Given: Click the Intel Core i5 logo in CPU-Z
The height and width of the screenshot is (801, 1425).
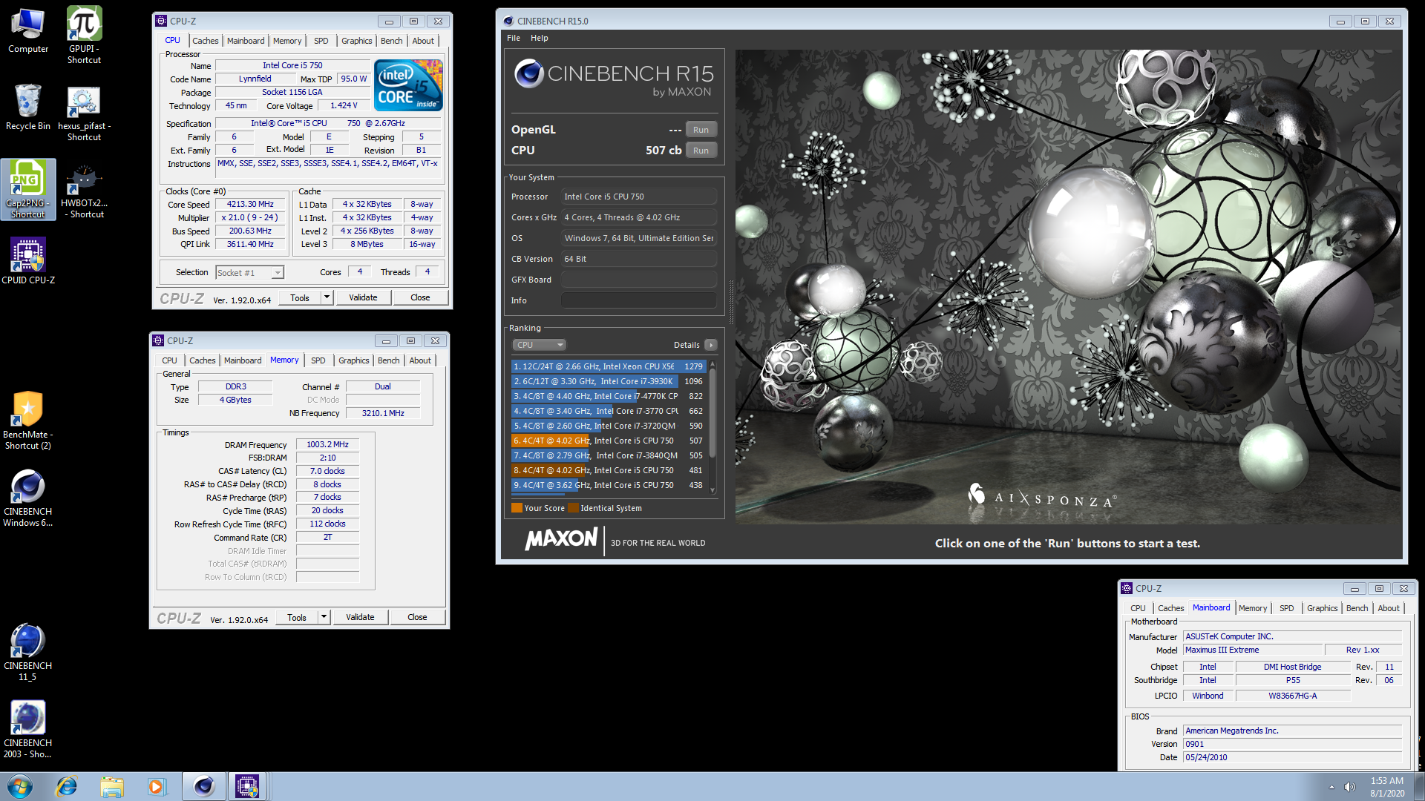Looking at the screenshot, I should [x=409, y=85].
